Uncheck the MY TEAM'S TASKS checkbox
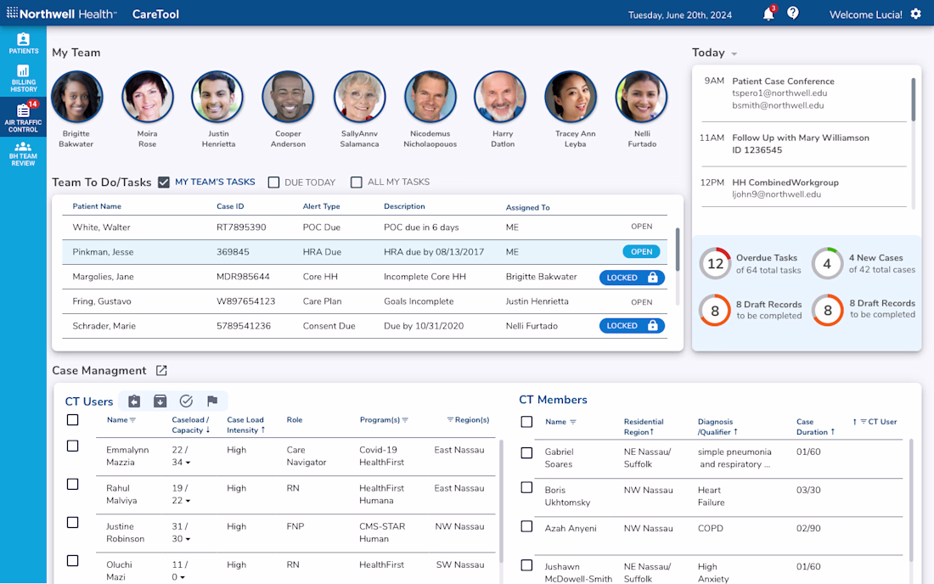The image size is (934, 584). (x=164, y=182)
